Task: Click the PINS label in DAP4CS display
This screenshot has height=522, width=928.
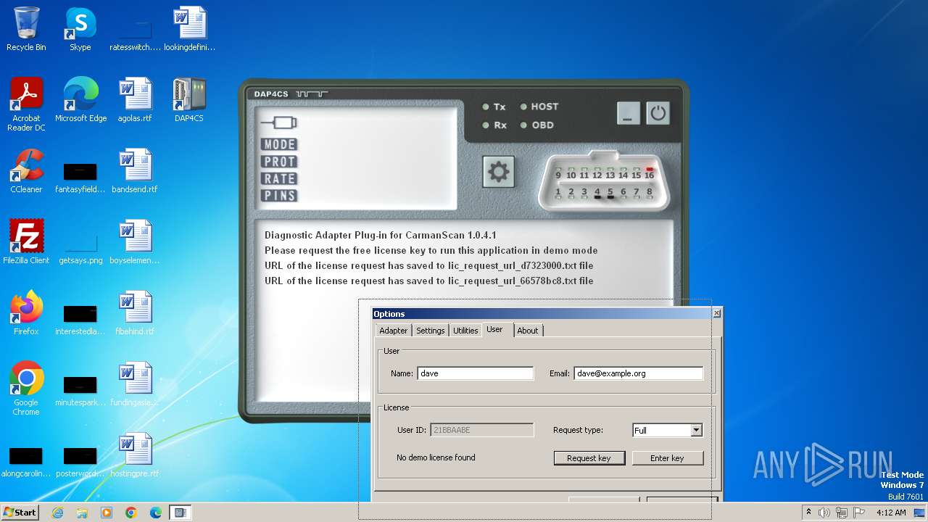Action: pyautogui.click(x=280, y=195)
